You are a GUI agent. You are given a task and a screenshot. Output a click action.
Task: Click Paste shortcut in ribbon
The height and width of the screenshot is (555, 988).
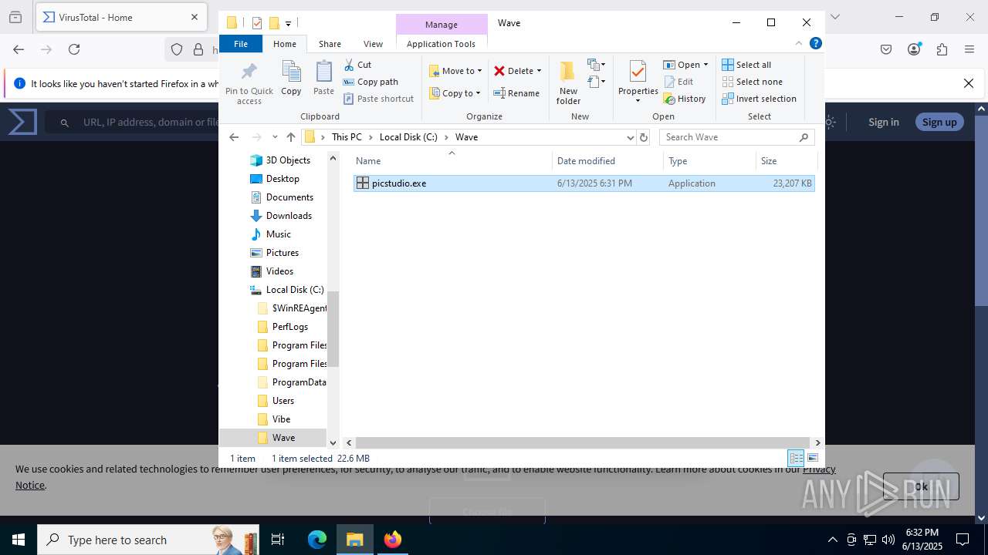378,99
